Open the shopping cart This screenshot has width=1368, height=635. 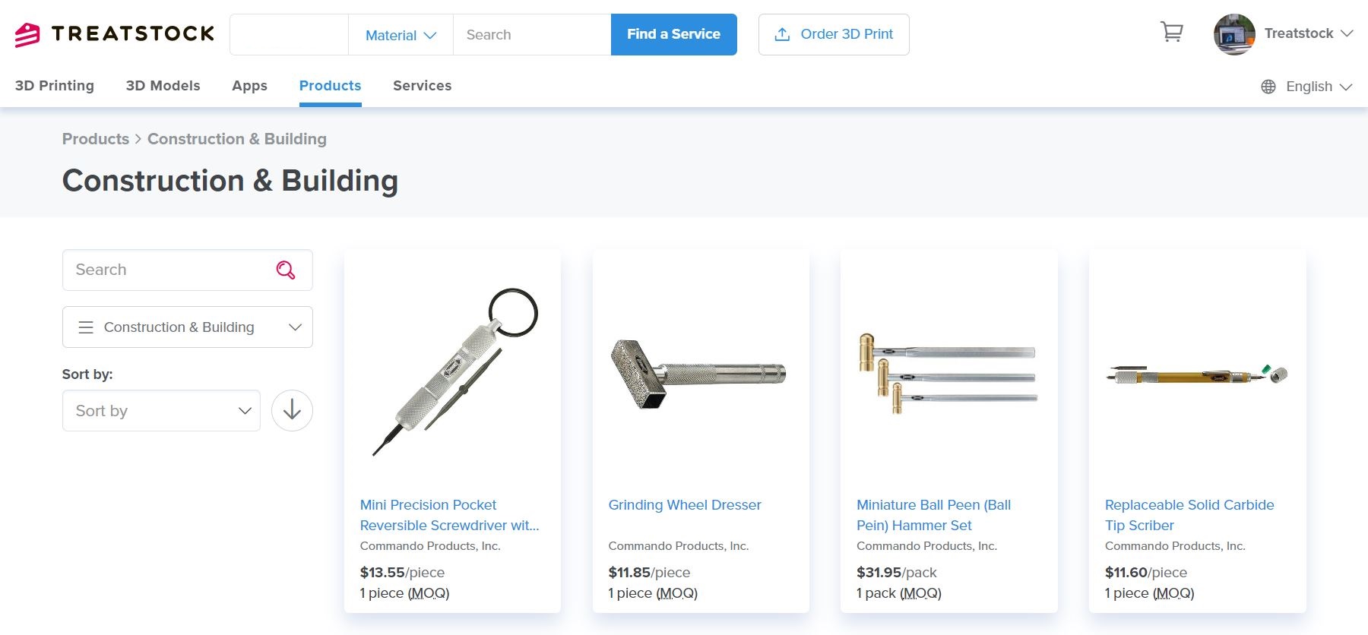click(1172, 32)
